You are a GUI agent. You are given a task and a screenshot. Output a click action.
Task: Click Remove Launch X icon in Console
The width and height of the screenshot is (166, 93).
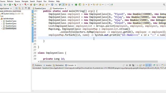pyautogui.click(x=130, y=65)
